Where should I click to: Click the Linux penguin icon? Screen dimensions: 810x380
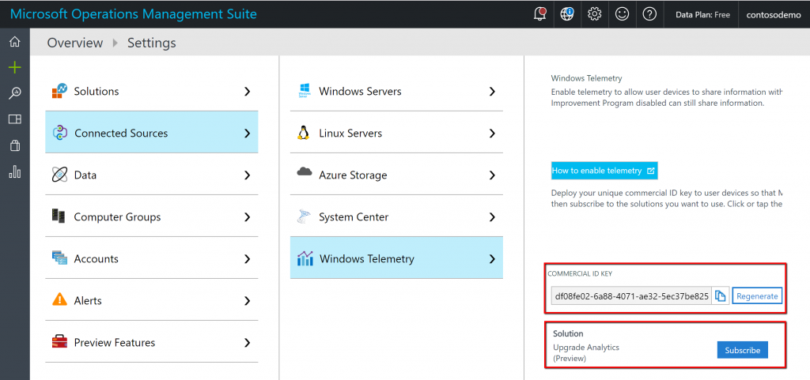(x=304, y=133)
